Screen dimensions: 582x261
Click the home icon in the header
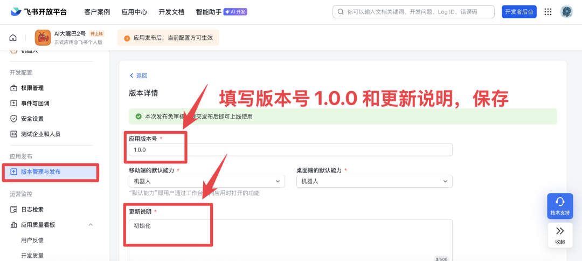point(13,38)
